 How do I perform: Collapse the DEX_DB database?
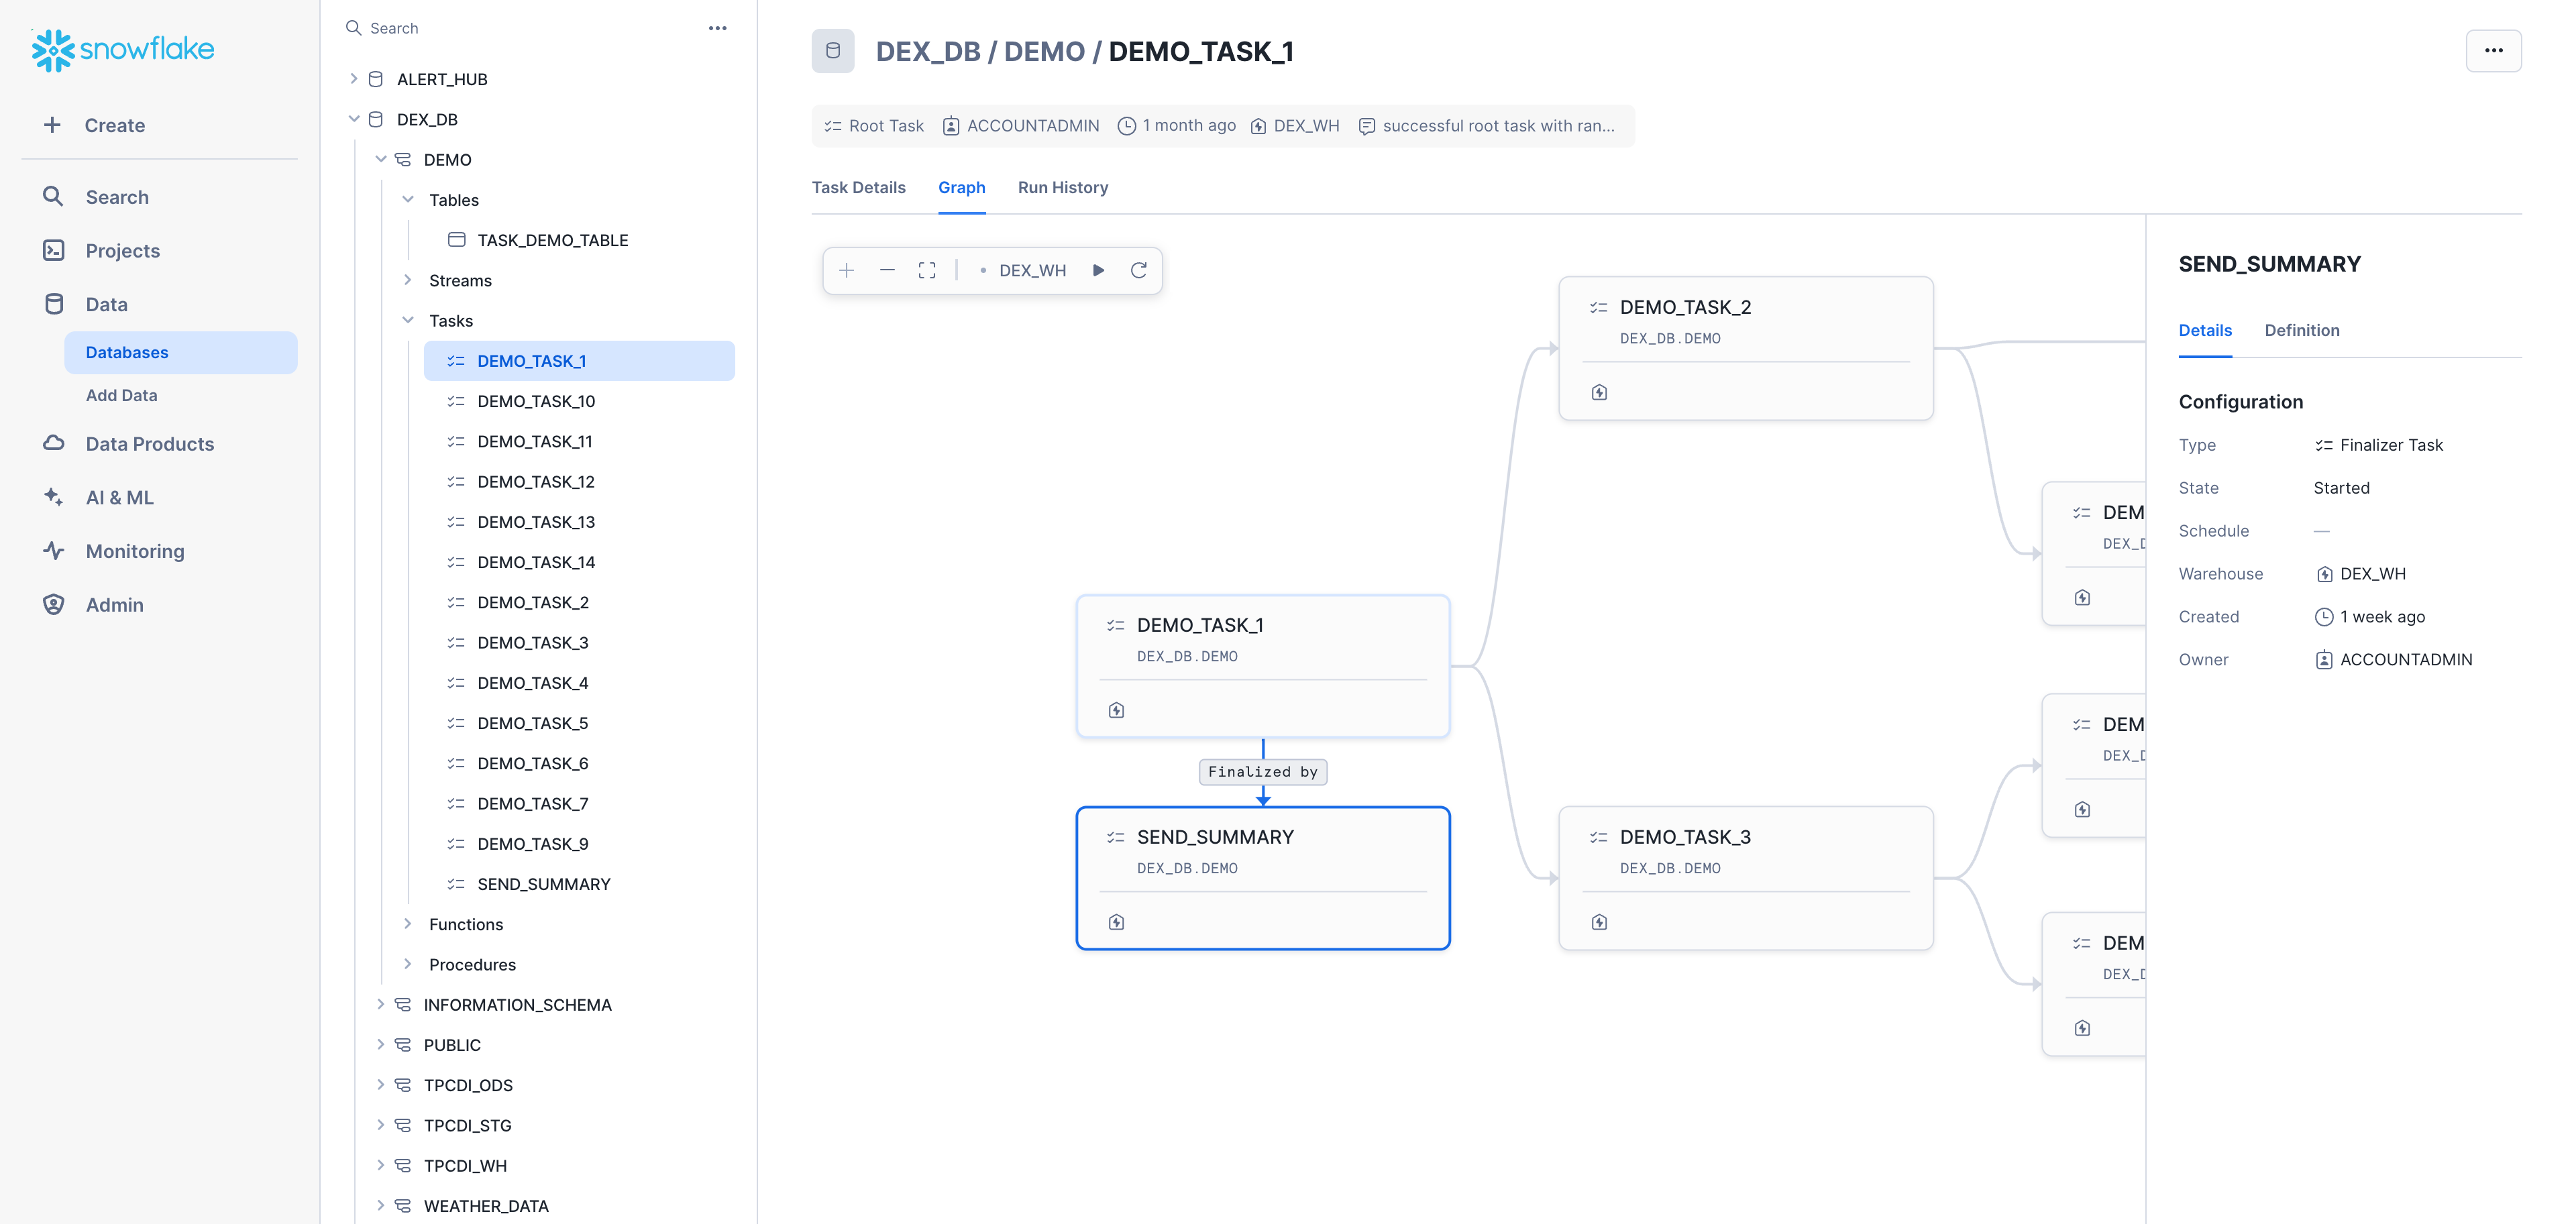point(354,118)
